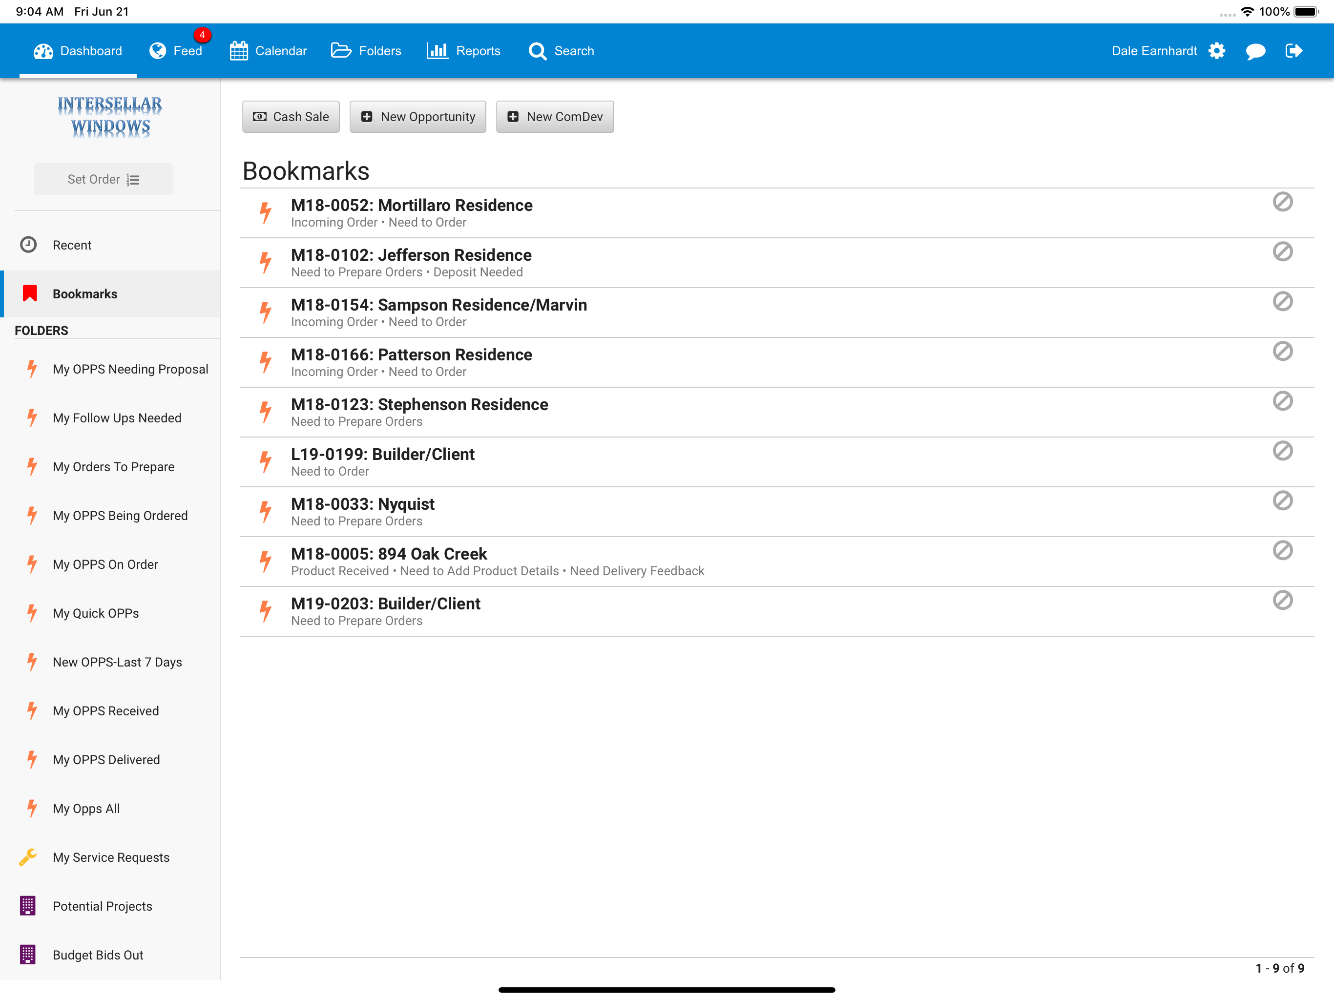Image resolution: width=1334 pixels, height=1000 pixels.
Task: Open My Follow Ups Needed folder
Action: tap(110, 418)
